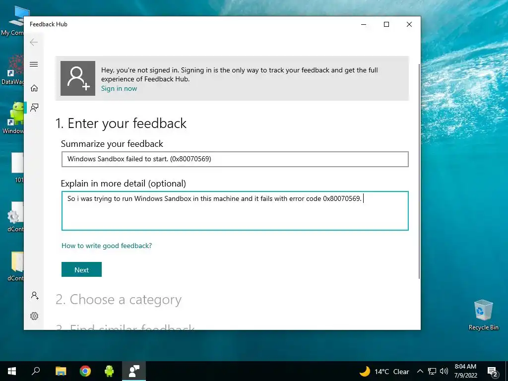
Task: Select Recycle Bin desktop icon
Action: pyautogui.click(x=483, y=314)
